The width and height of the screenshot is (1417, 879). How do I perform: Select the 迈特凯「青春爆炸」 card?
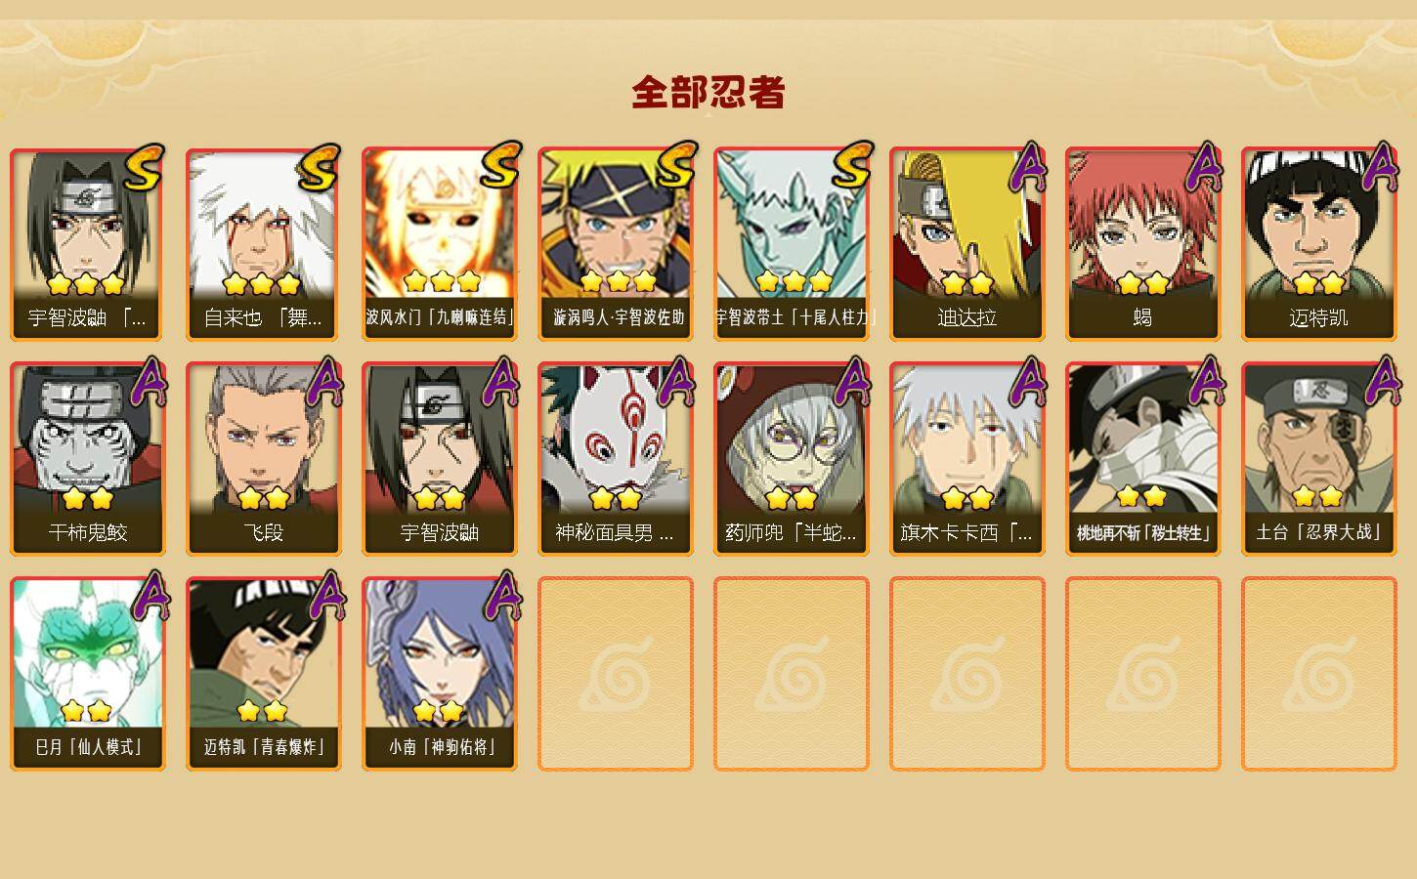click(x=263, y=674)
